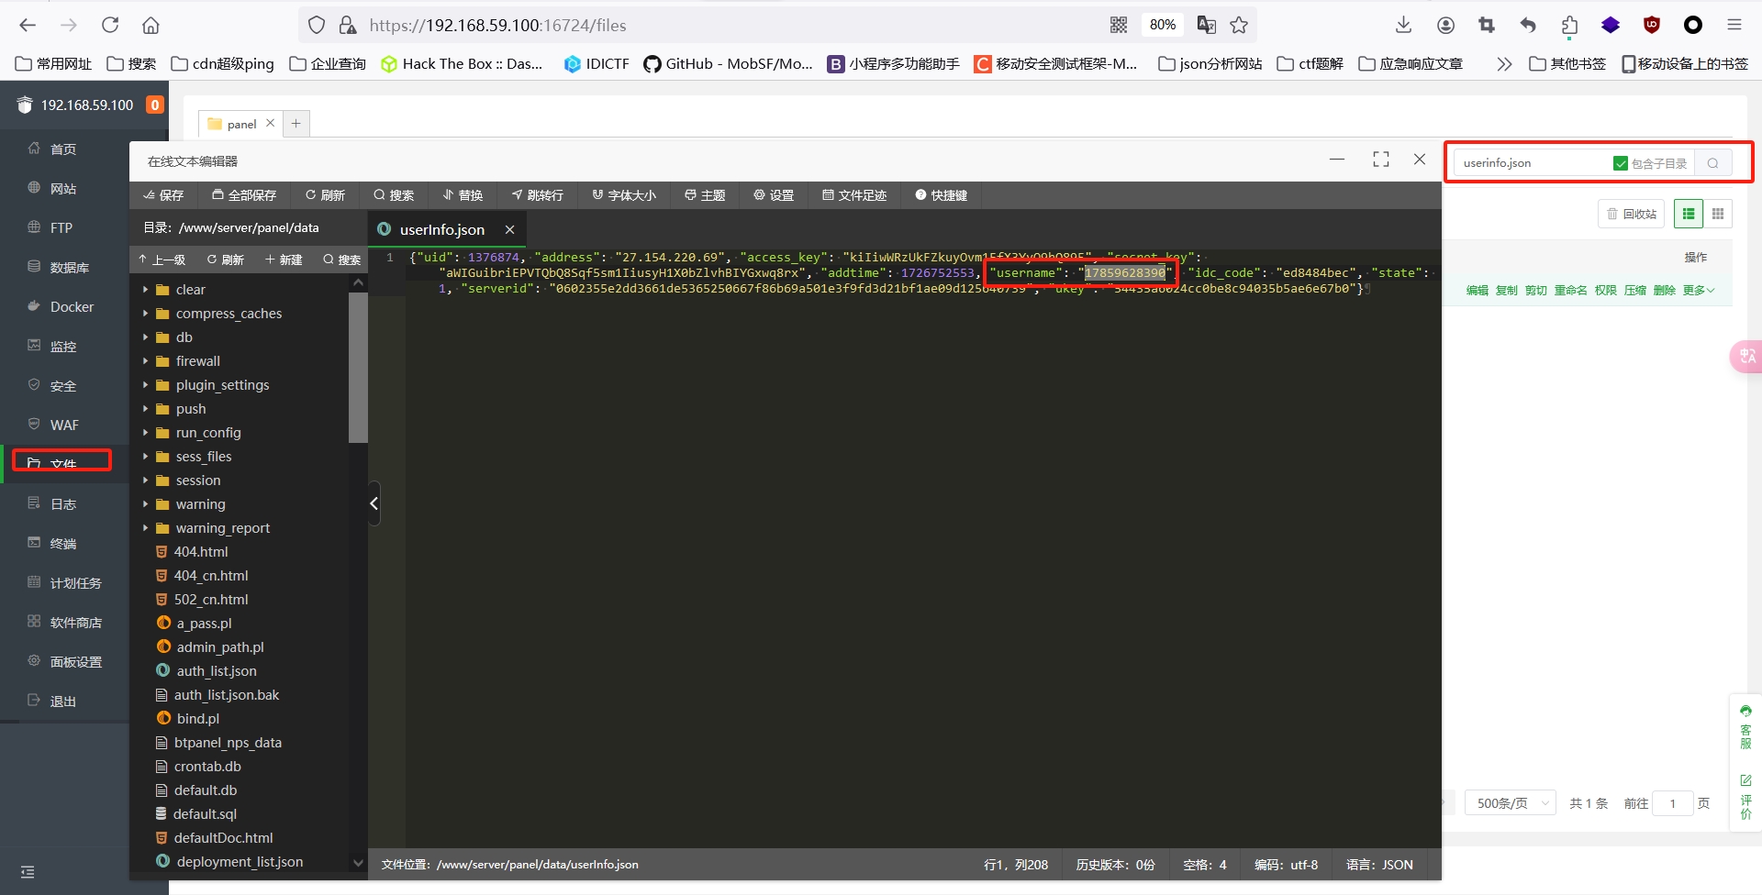The width and height of the screenshot is (1762, 895).
Task: Open deployment_list.json file
Action: (240, 861)
